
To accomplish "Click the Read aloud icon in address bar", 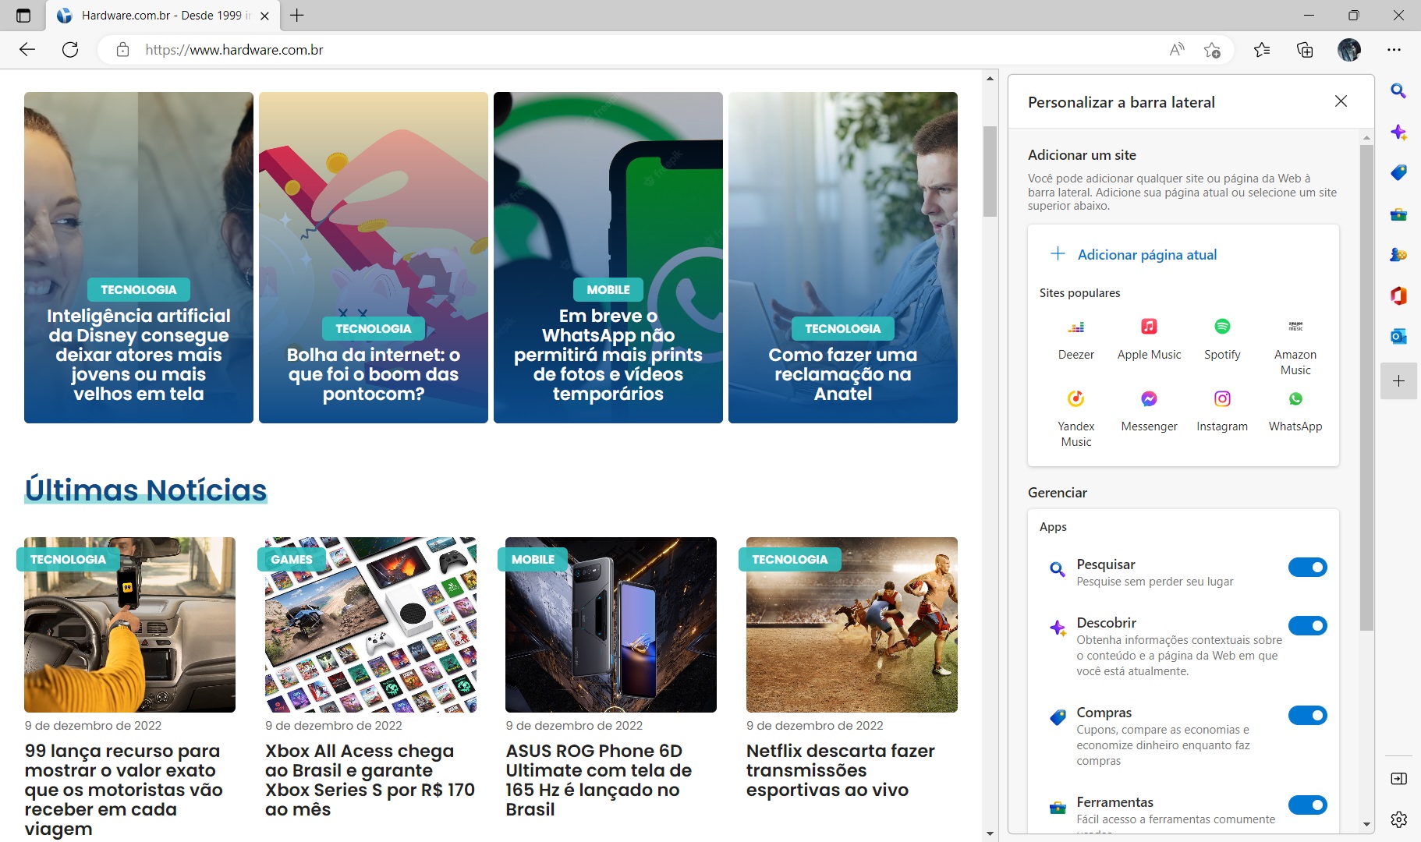I will [x=1177, y=50].
